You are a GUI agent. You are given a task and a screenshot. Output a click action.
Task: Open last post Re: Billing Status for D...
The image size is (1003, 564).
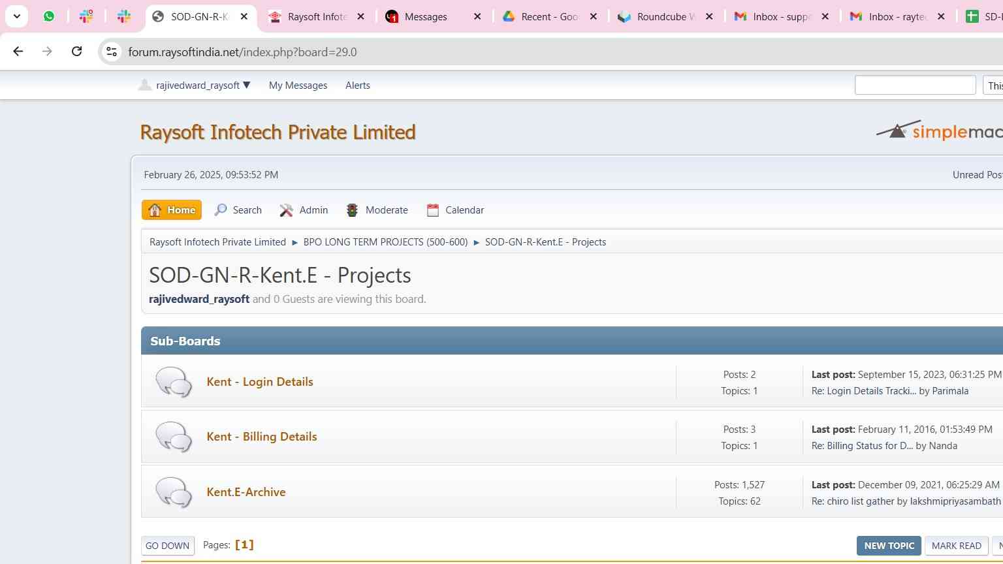862,446
